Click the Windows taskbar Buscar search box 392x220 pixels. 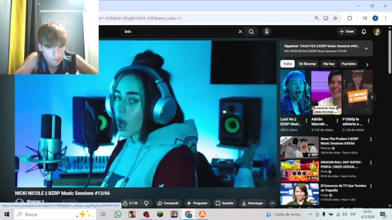(55, 215)
